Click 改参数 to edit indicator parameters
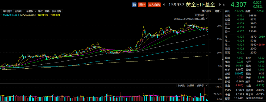 pyautogui.click(x=181, y=86)
